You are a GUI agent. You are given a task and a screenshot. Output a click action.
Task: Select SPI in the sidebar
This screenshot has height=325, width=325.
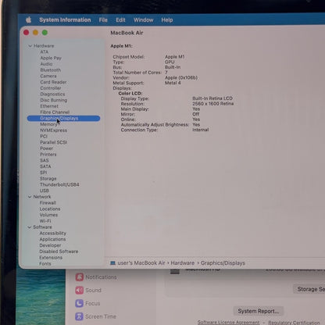[x=43, y=173]
